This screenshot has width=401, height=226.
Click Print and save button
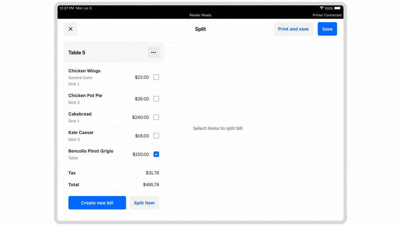click(x=293, y=29)
